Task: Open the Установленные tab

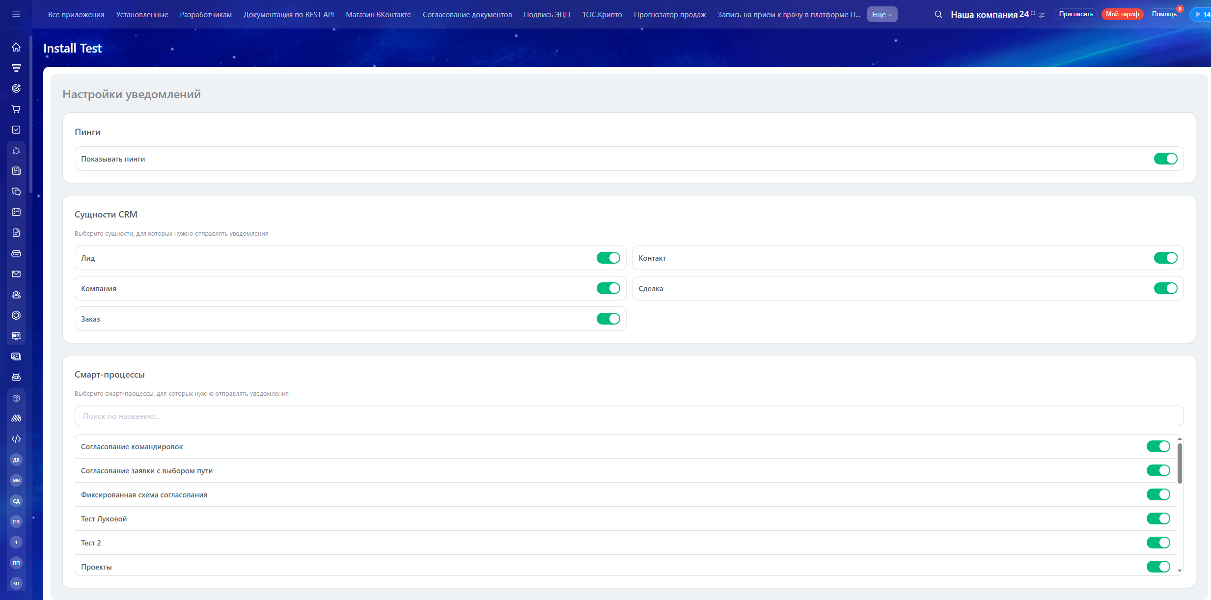Action: pyautogui.click(x=142, y=15)
